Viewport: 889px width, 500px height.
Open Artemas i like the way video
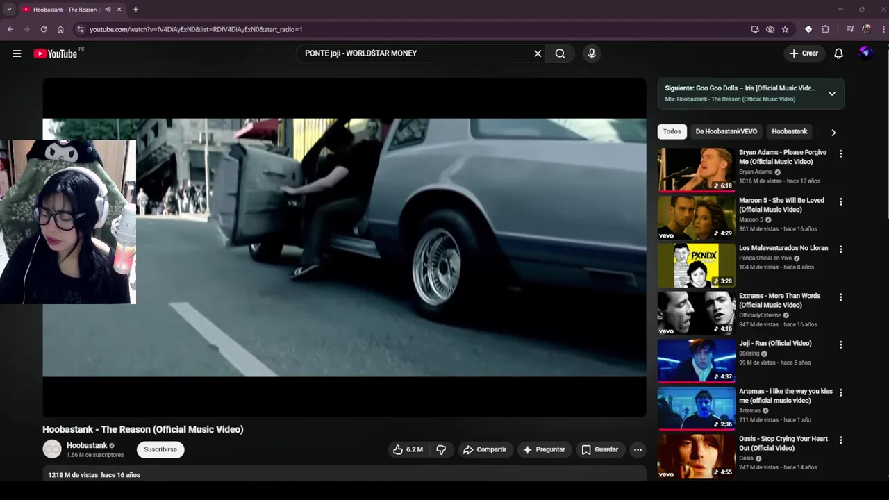pyautogui.click(x=696, y=408)
